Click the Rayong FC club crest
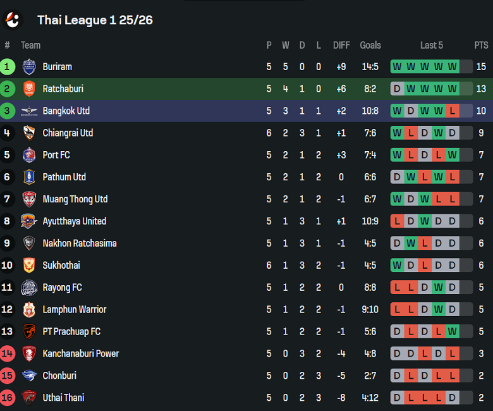Viewport: 493px width, 411px height. point(29,288)
